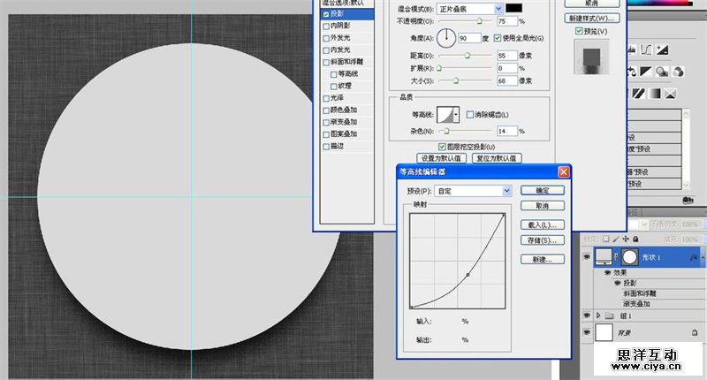Click the vector mask thumbnail of 形状 1
Screen dimensions: 707x380
pyautogui.click(x=630, y=256)
